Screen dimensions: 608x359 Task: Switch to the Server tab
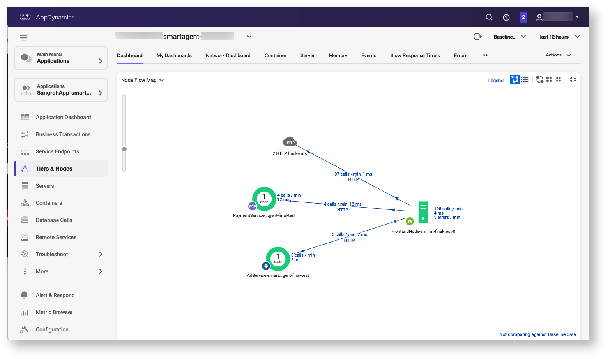(x=308, y=55)
